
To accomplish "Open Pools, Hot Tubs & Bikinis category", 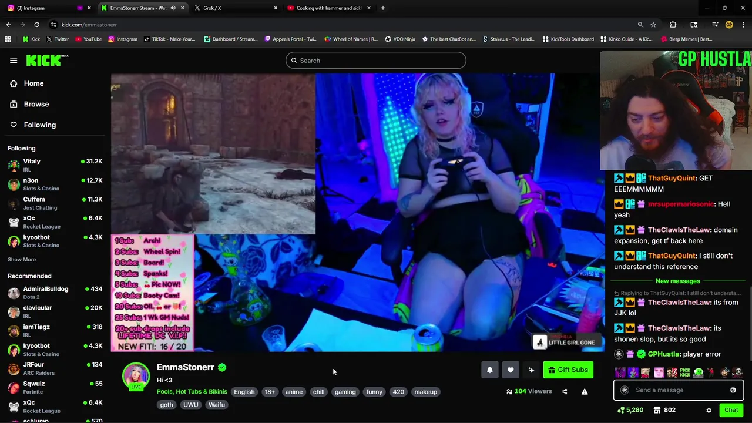I will click(192, 392).
